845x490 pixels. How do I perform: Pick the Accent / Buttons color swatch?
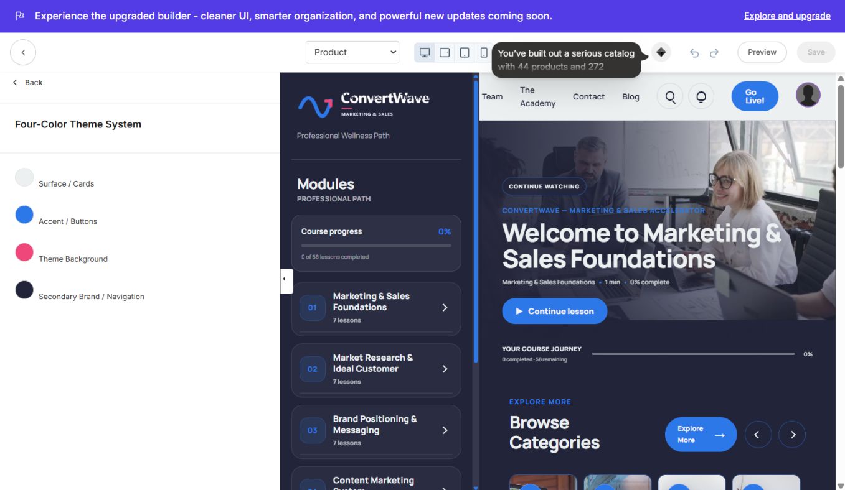[24, 215]
